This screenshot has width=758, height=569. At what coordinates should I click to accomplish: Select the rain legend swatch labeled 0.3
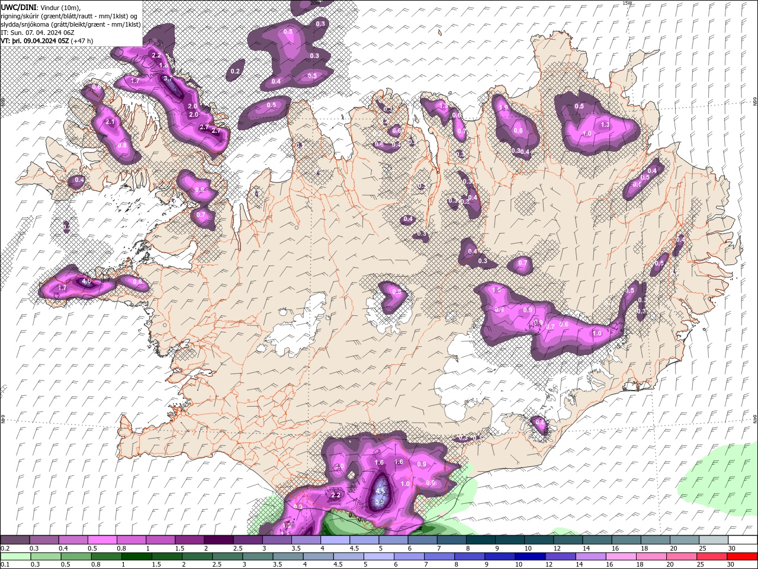(x=46, y=557)
